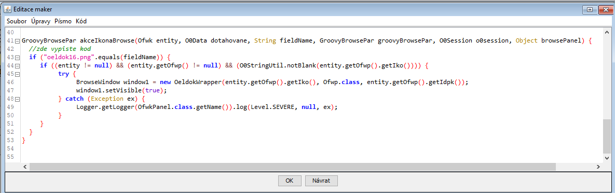
Task: Open the Soubor menu
Action: coord(17,21)
